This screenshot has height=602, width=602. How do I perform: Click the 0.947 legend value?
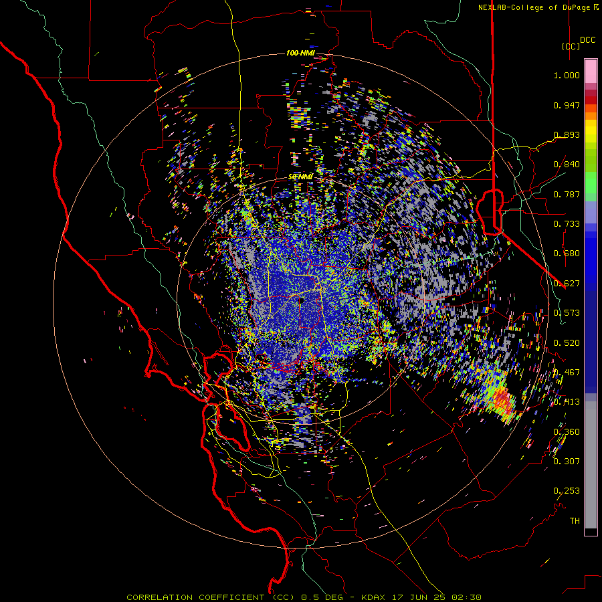tap(567, 105)
